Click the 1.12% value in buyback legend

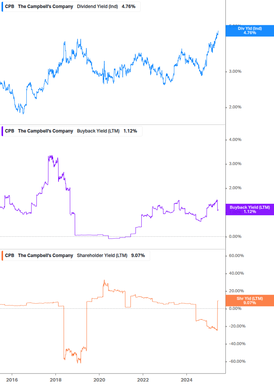[x=130, y=131]
